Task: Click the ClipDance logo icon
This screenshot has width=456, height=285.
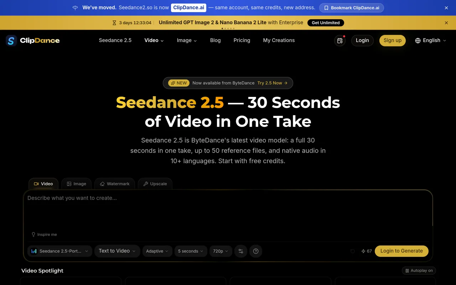Action: click(x=11, y=41)
